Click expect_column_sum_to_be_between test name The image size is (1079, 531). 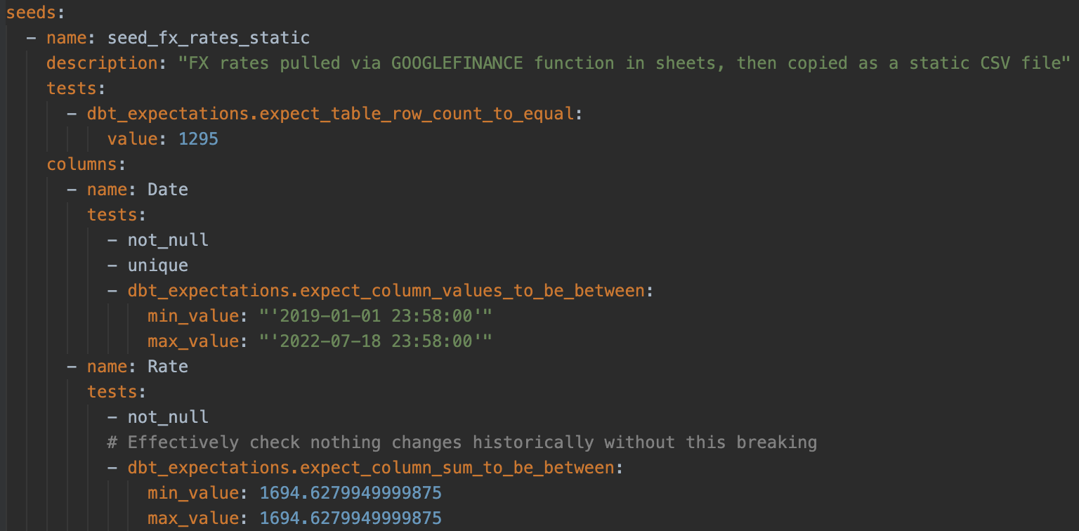(370, 467)
